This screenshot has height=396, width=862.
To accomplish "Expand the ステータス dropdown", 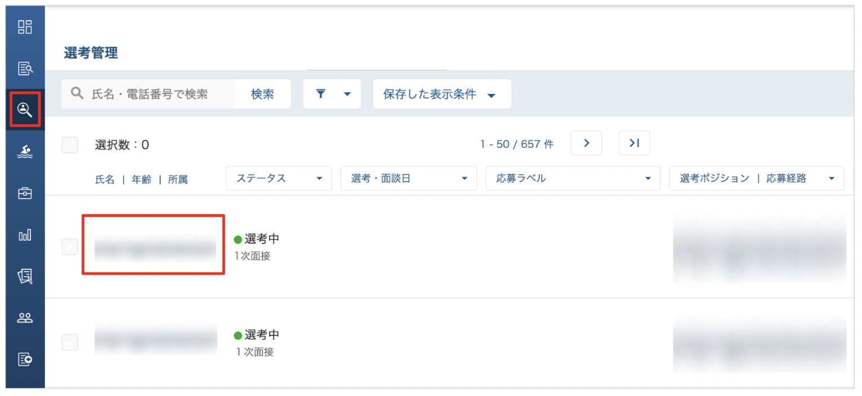I will (x=278, y=178).
